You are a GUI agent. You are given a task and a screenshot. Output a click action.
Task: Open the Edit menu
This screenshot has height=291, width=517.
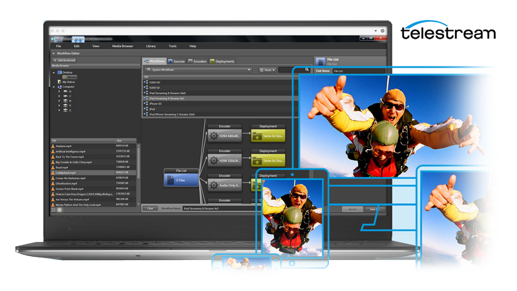tap(76, 46)
